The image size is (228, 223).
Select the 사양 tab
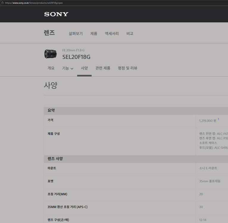(x=84, y=68)
